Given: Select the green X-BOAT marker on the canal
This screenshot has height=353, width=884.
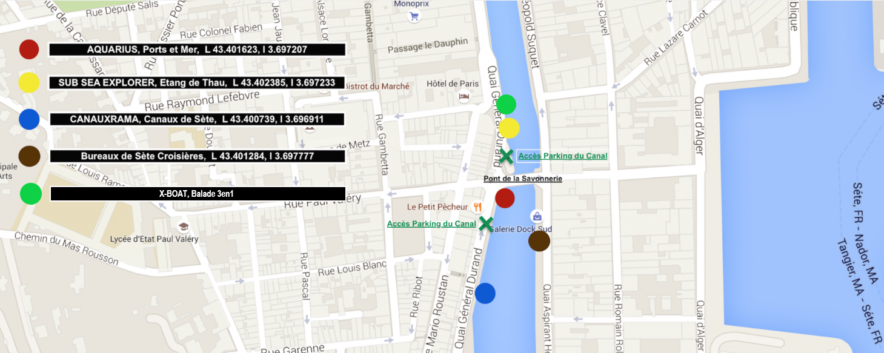Looking at the screenshot, I should click(506, 104).
